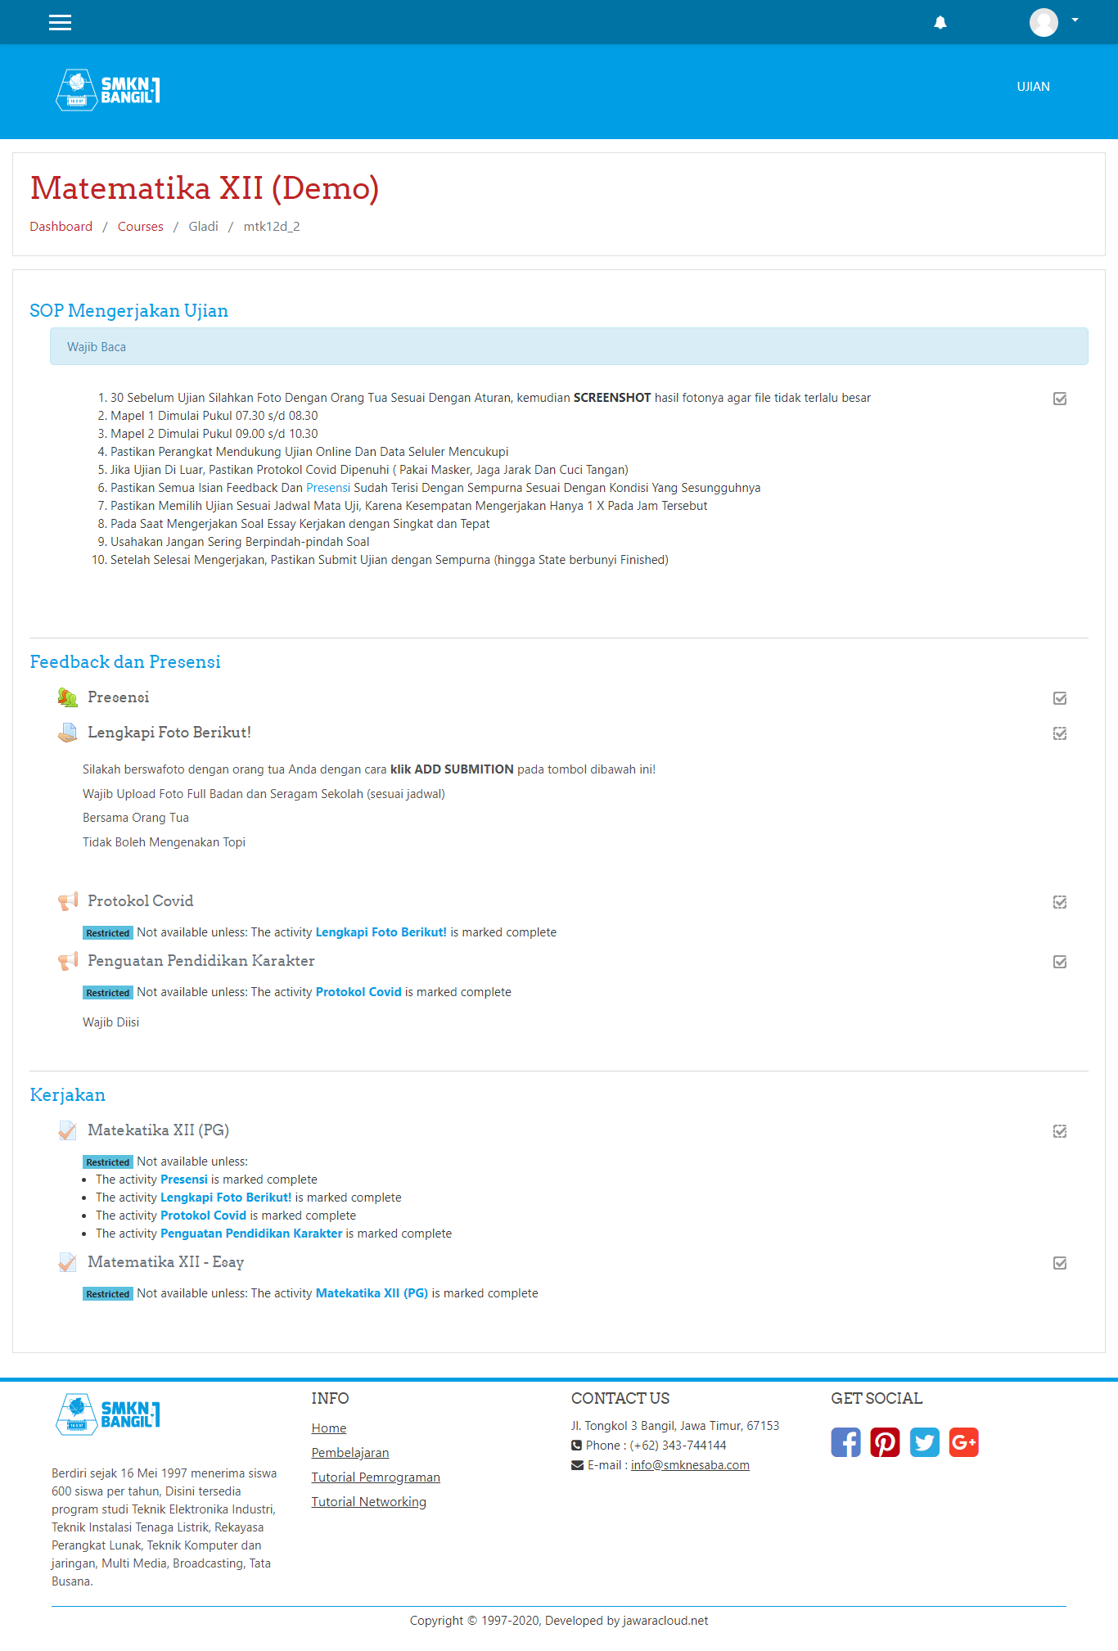The width and height of the screenshot is (1118, 1651).
Task: Open Penguatan Pendidikan Karakter activity
Action: [201, 961]
